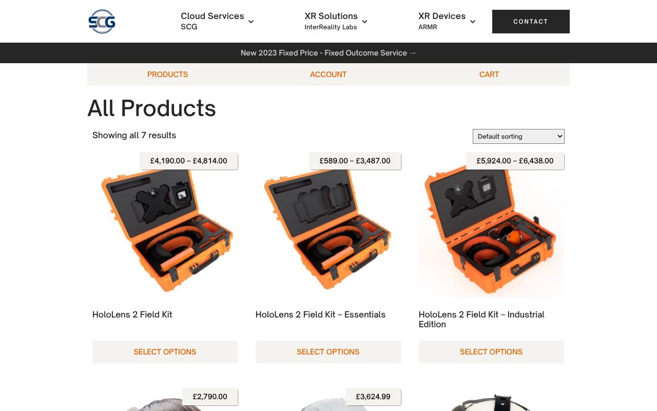This screenshot has height=411, width=657.
Task: Open HoloLens 2 Field Kit product image
Action: [165, 226]
